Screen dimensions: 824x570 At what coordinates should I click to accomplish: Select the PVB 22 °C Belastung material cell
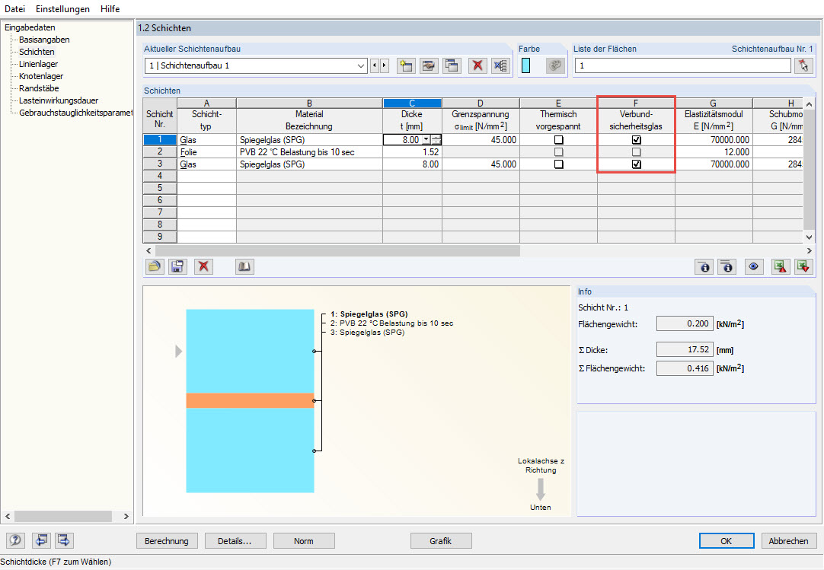[309, 152]
